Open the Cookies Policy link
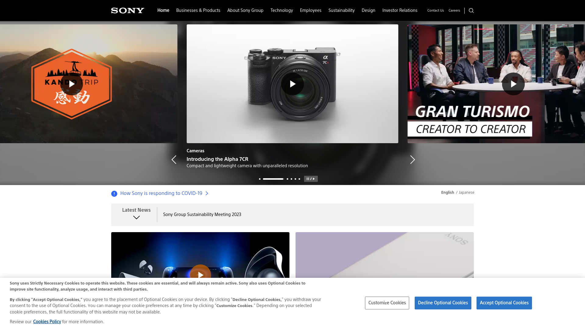Image resolution: width=585 pixels, height=329 pixels. [x=47, y=322]
